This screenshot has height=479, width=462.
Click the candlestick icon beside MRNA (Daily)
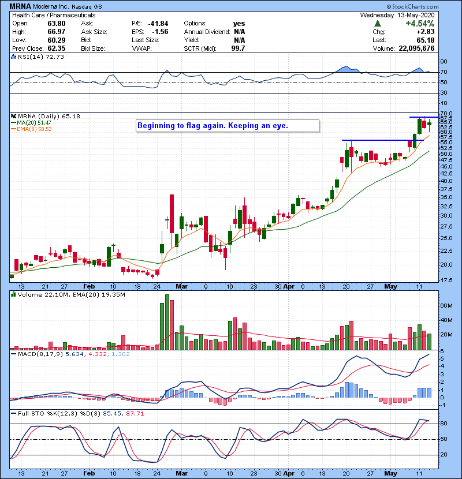(13, 117)
